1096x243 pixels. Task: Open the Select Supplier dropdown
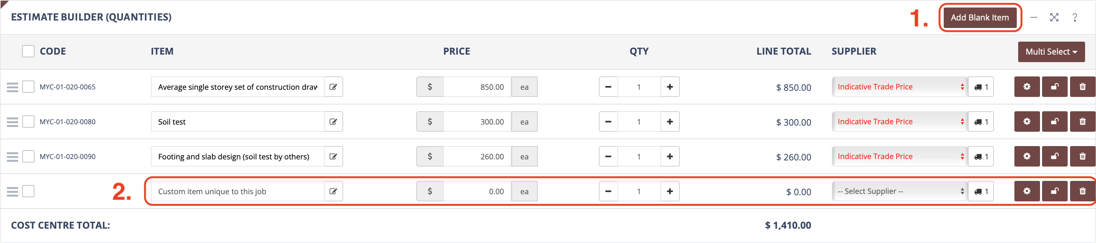899,191
